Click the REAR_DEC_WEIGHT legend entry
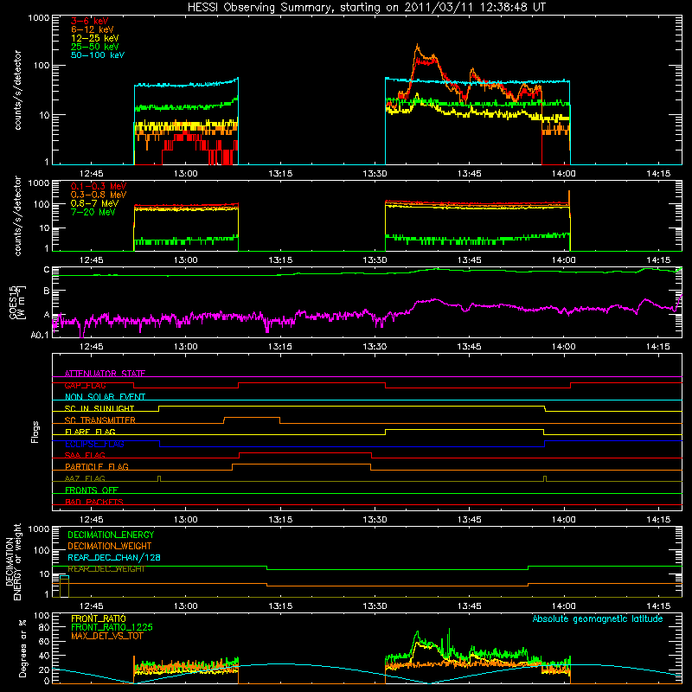The width and height of the screenshot is (692, 692). click(106, 569)
